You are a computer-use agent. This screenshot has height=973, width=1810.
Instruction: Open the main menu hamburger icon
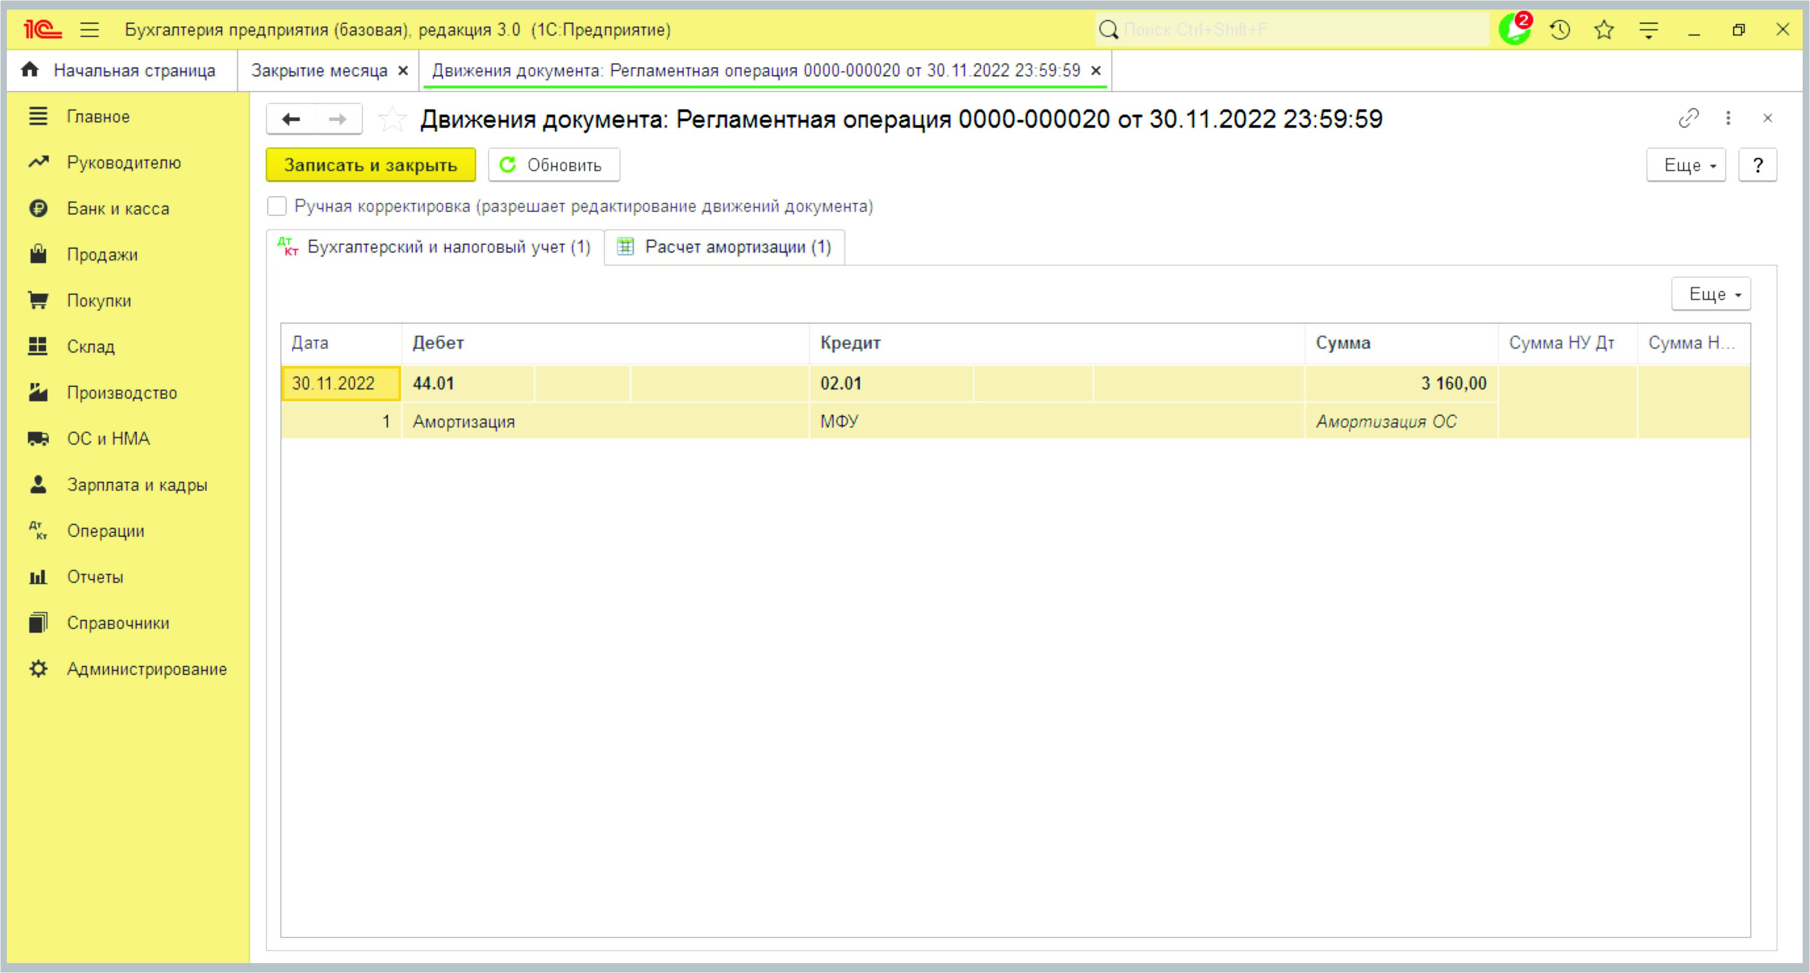tap(89, 30)
